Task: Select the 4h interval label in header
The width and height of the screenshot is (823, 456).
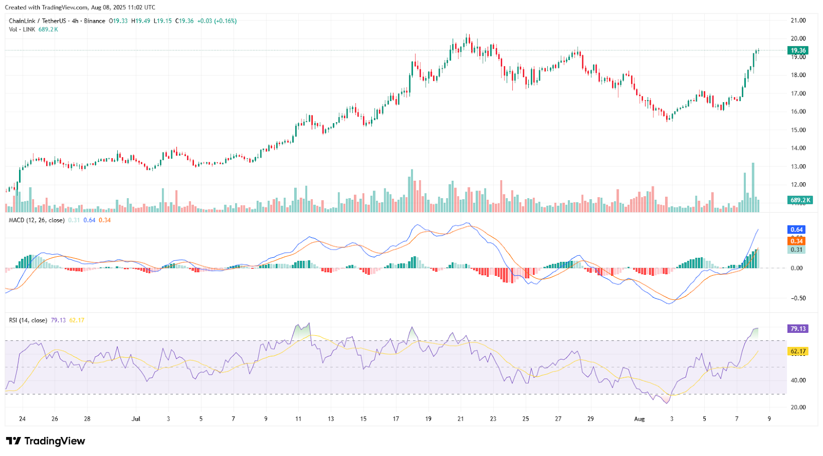Action: (x=75, y=21)
